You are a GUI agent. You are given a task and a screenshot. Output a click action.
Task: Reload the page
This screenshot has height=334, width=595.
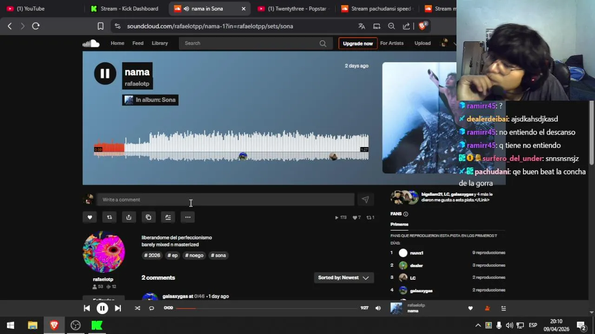point(36,26)
